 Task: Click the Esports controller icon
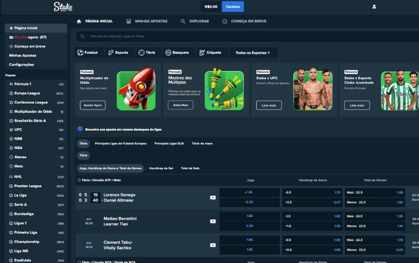pos(111,53)
